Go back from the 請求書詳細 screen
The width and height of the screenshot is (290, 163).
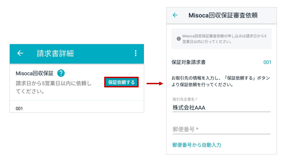coord(20,53)
